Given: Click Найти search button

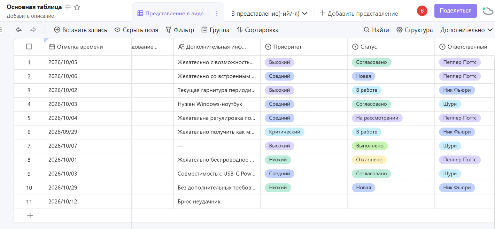Looking at the screenshot, I should point(376,30).
